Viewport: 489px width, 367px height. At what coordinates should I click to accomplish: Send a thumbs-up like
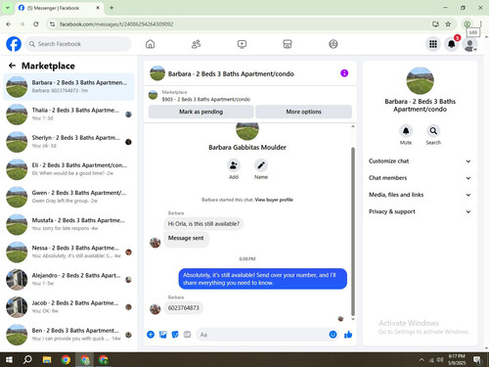[x=348, y=335]
